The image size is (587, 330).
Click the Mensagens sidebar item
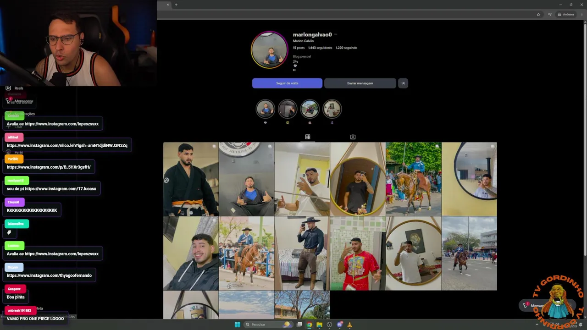(19, 101)
